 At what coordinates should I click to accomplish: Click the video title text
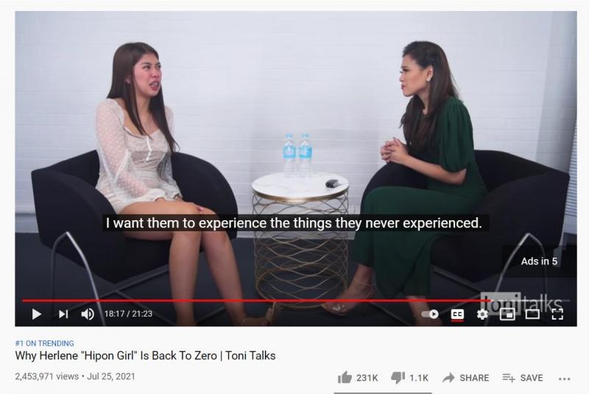coord(145,356)
